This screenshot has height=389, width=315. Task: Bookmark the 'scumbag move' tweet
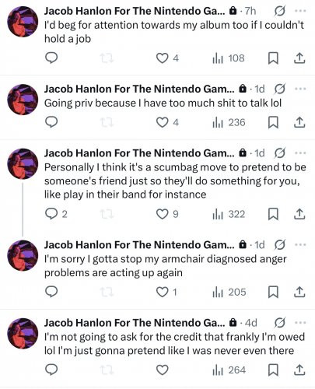point(273,214)
